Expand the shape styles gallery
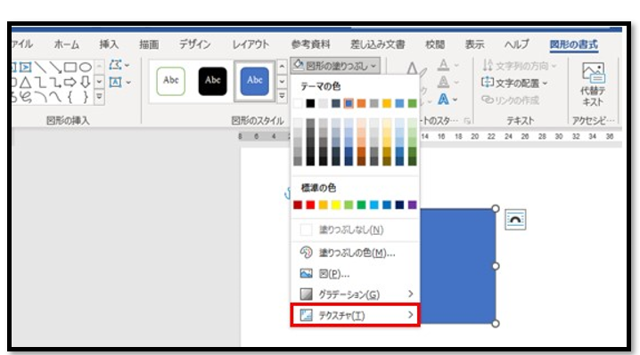 click(x=282, y=96)
